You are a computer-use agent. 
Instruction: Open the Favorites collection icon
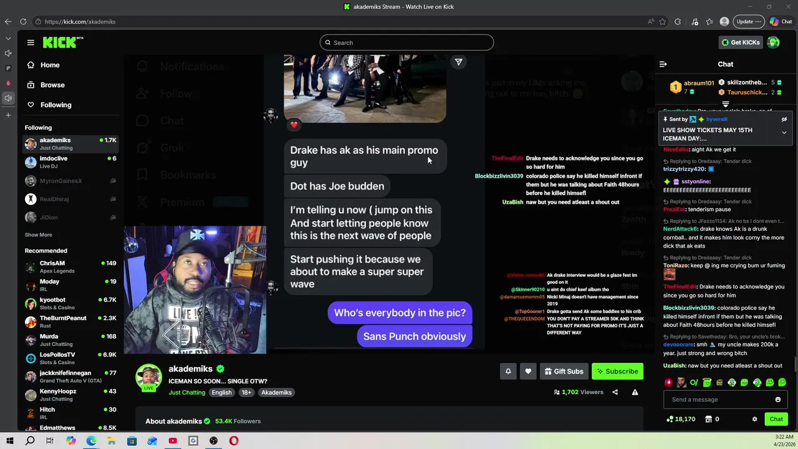coord(709,21)
